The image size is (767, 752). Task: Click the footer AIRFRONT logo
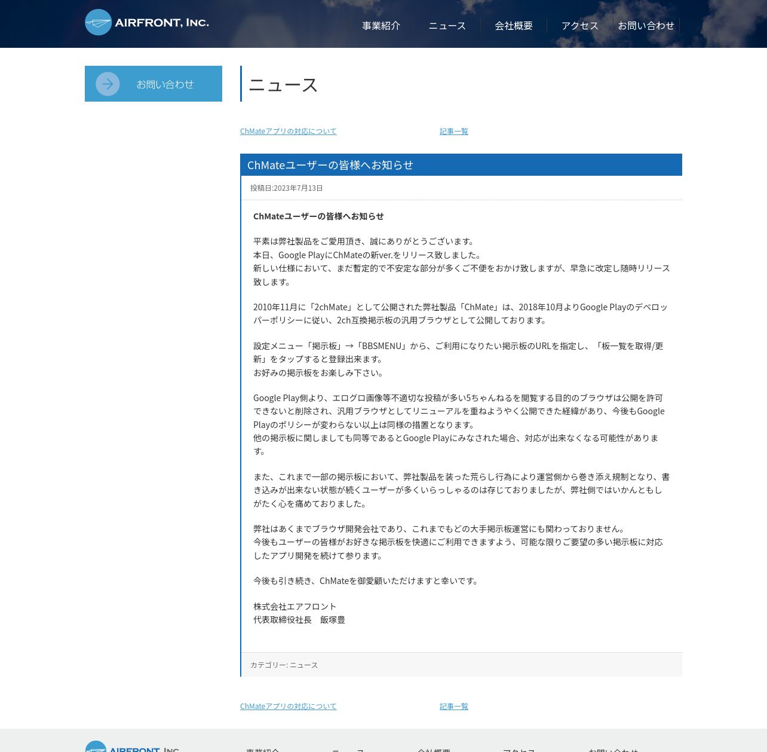coord(132,747)
